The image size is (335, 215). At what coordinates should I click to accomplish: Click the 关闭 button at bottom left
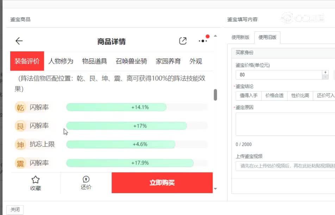15,209
